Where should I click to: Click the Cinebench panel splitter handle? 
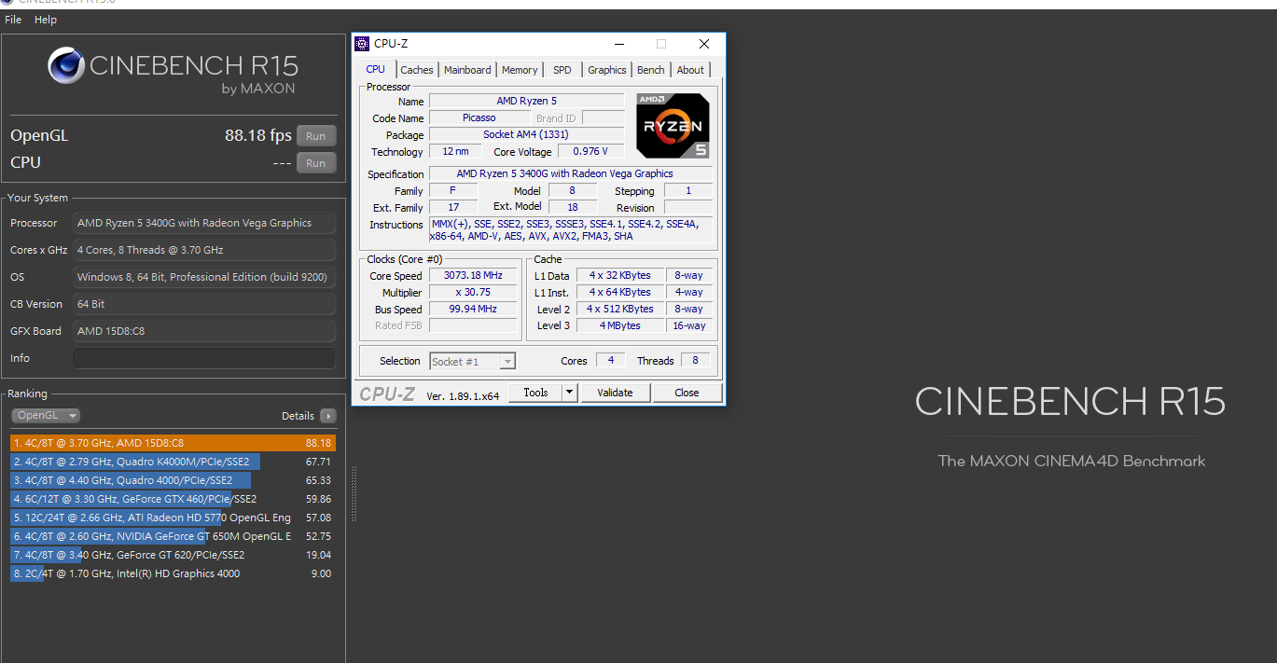tap(353, 494)
